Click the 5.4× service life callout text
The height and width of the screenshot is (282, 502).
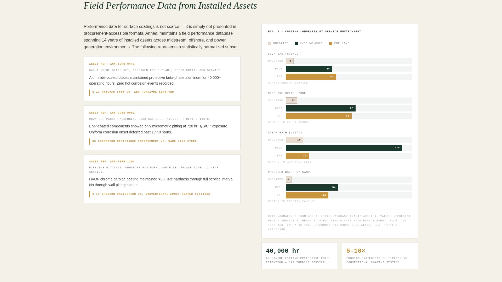(134, 92)
